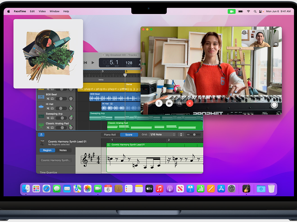
Task: Open the FaceTime menu in menu bar
Action: [x=20, y=11]
